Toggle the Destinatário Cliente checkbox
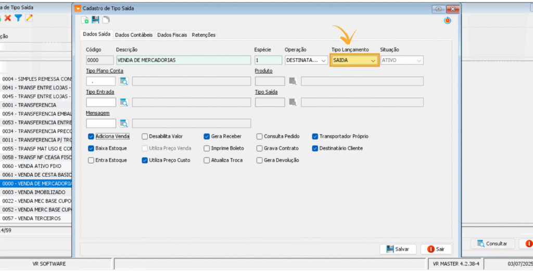 coord(315,148)
